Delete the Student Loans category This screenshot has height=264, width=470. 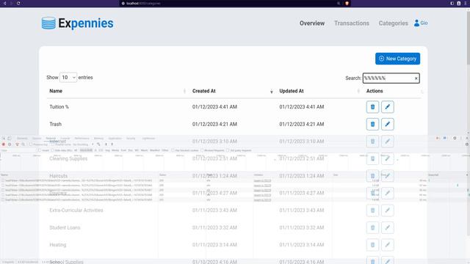pos(372,227)
